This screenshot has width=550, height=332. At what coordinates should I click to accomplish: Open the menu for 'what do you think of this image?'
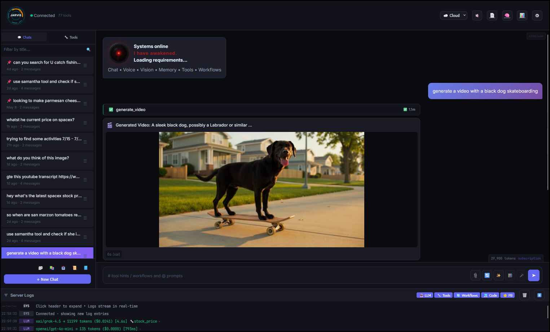pos(85,161)
